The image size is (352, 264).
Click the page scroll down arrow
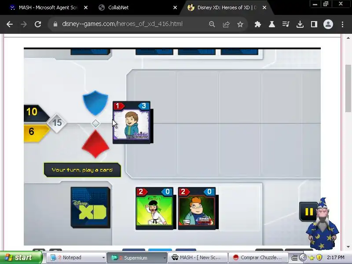348,247
